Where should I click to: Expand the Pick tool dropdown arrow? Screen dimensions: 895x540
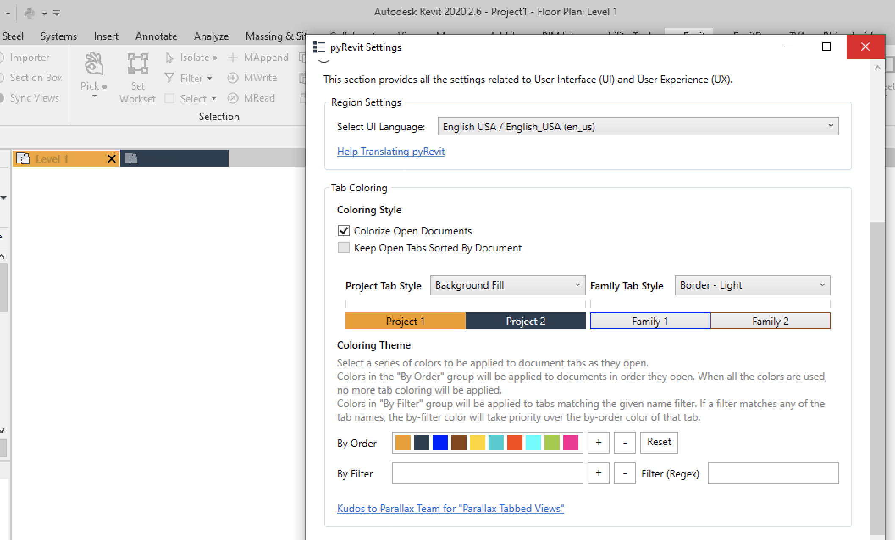[94, 96]
